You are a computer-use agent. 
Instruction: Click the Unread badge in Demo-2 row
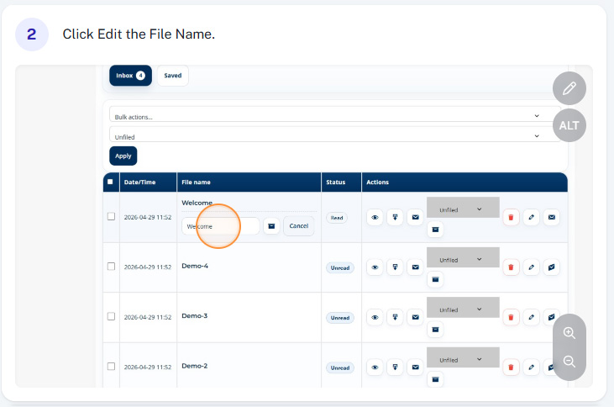coord(340,367)
